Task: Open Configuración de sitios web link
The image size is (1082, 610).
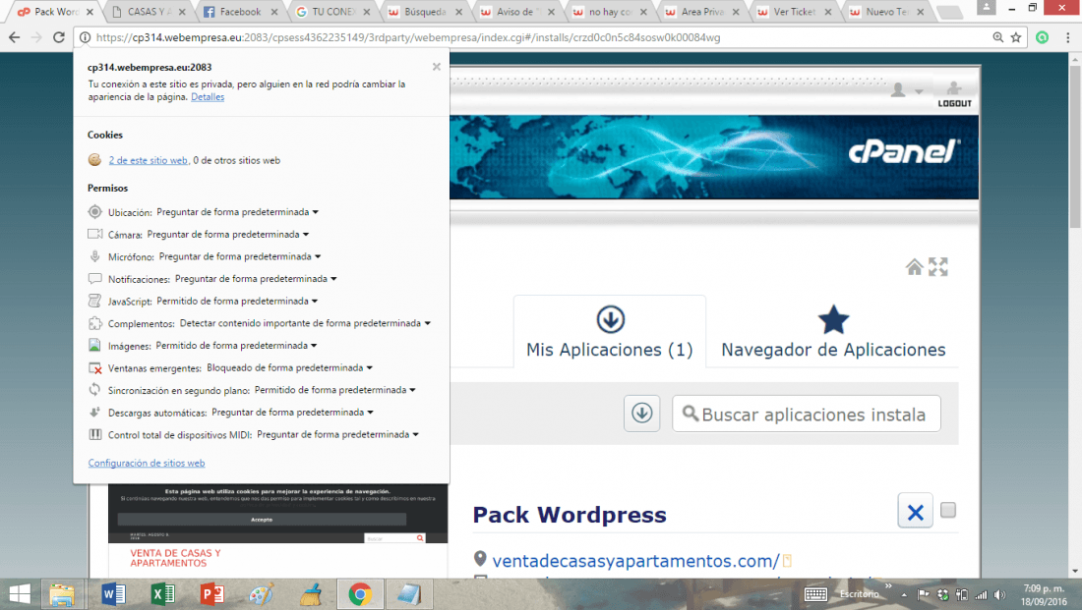Action: [147, 464]
